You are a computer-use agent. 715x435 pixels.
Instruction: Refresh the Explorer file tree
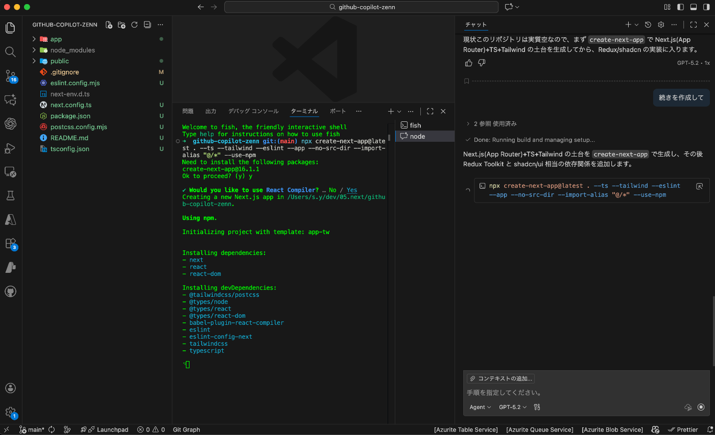click(x=134, y=24)
